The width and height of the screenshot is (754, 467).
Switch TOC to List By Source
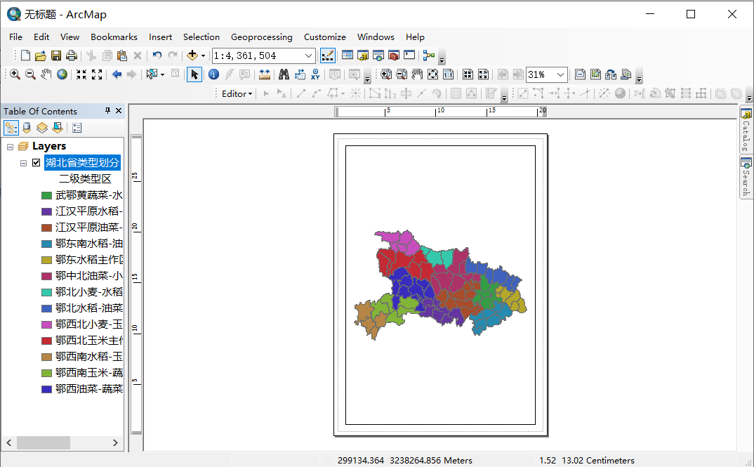point(27,128)
